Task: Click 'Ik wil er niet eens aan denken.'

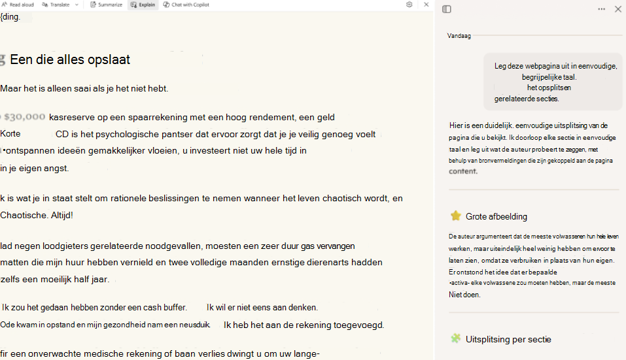Action: pyautogui.click(x=262, y=307)
